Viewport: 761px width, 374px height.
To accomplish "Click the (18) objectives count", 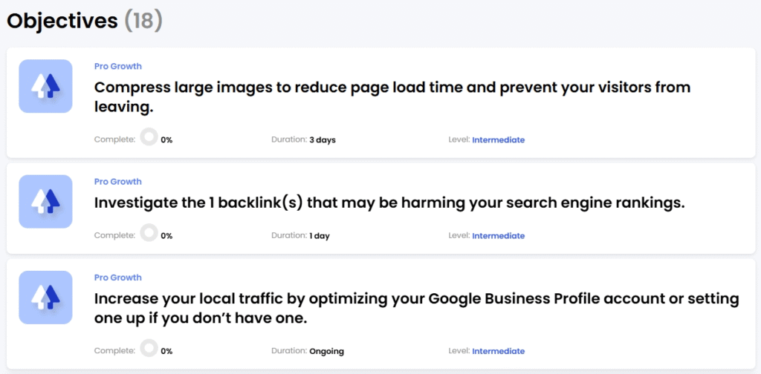I will [x=143, y=21].
